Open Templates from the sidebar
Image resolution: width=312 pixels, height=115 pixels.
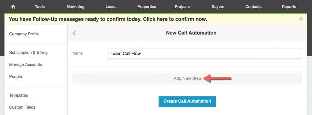(x=19, y=95)
